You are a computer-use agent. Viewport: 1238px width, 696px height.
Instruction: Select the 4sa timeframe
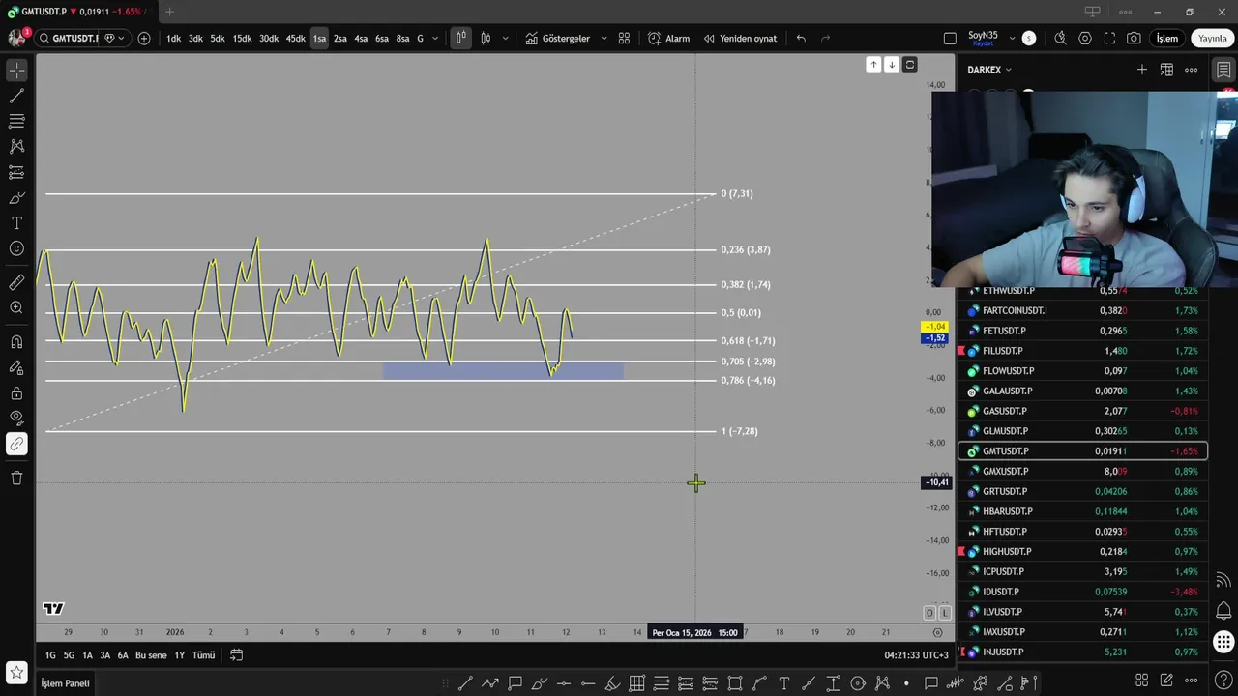click(x=361, y=39)
